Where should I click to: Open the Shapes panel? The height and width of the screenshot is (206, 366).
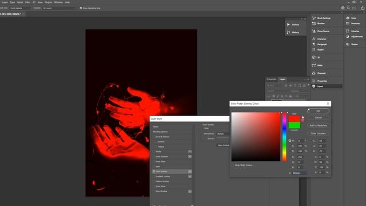tap(352, 44)
